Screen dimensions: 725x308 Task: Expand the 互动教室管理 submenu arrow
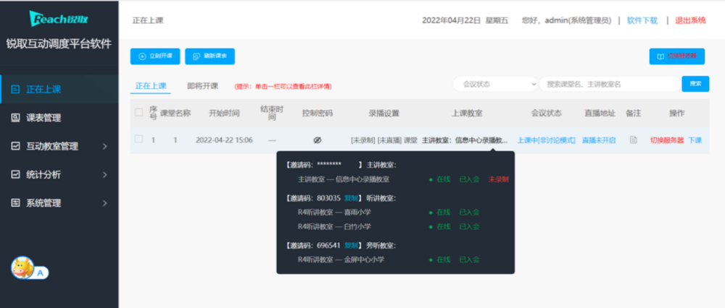[105, 147]
